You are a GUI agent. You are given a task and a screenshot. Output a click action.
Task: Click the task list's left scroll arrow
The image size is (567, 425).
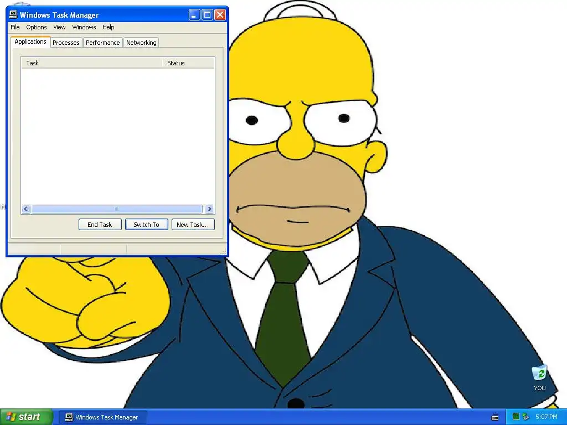point(26,209)
